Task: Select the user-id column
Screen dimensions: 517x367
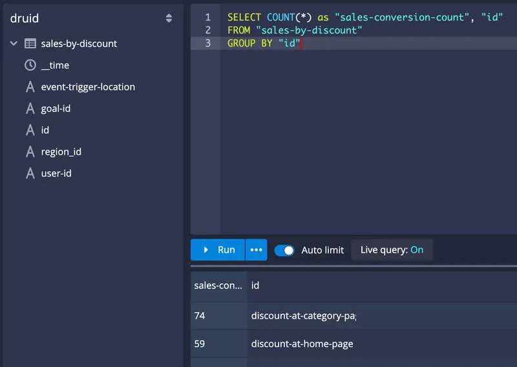Action: [56, 174]
